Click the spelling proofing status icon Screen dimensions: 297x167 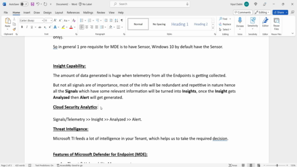coord(30,165)
